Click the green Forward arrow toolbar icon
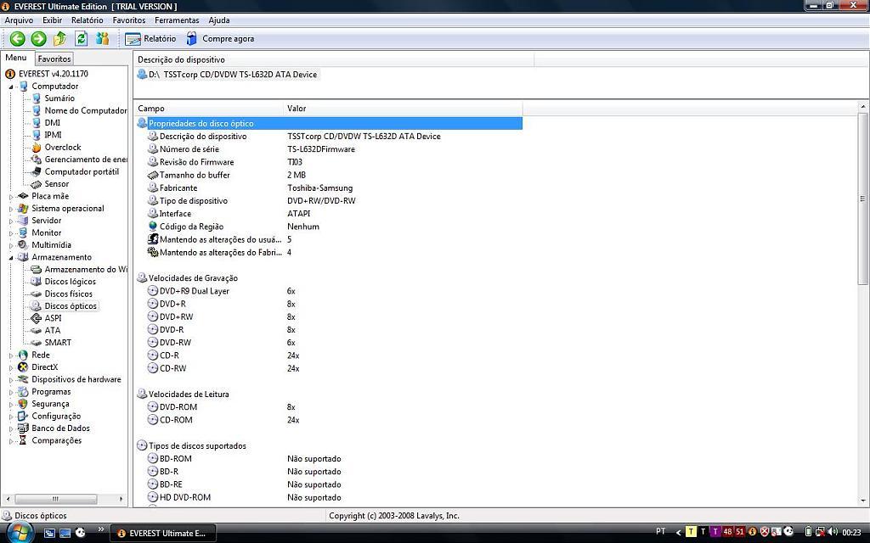The height and width of the screenshot is (543, 870). coord(38,39)
